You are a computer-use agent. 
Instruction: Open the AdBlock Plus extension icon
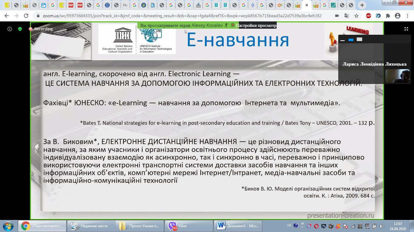click(x=369, y=16)
